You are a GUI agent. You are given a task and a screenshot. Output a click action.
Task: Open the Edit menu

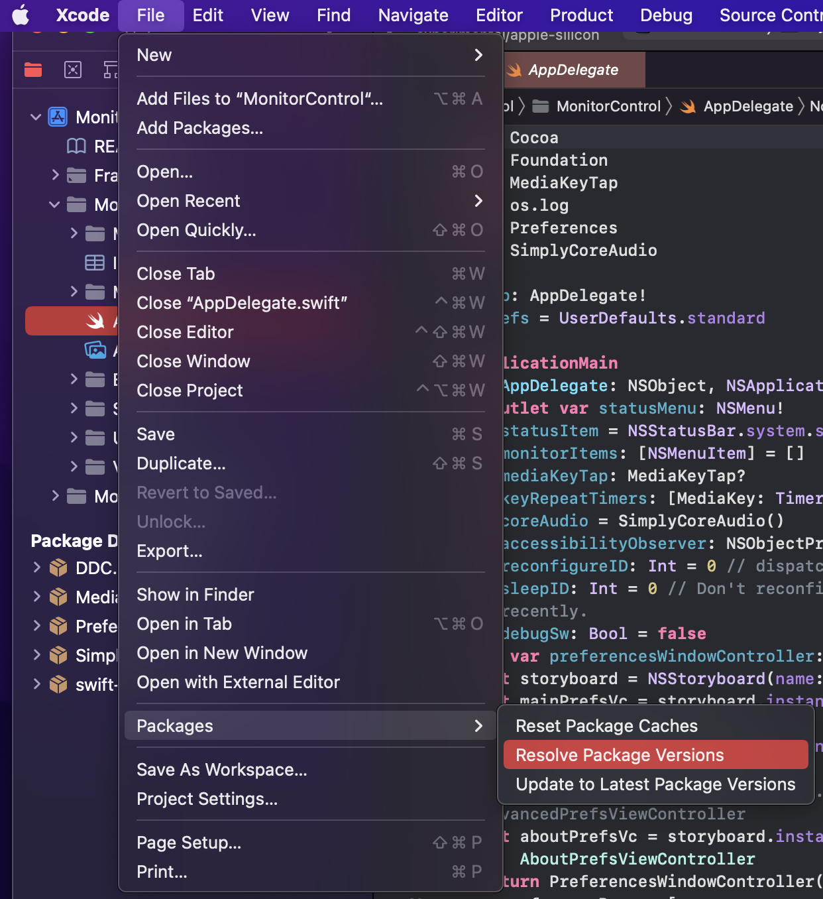(x=208, y=15)
